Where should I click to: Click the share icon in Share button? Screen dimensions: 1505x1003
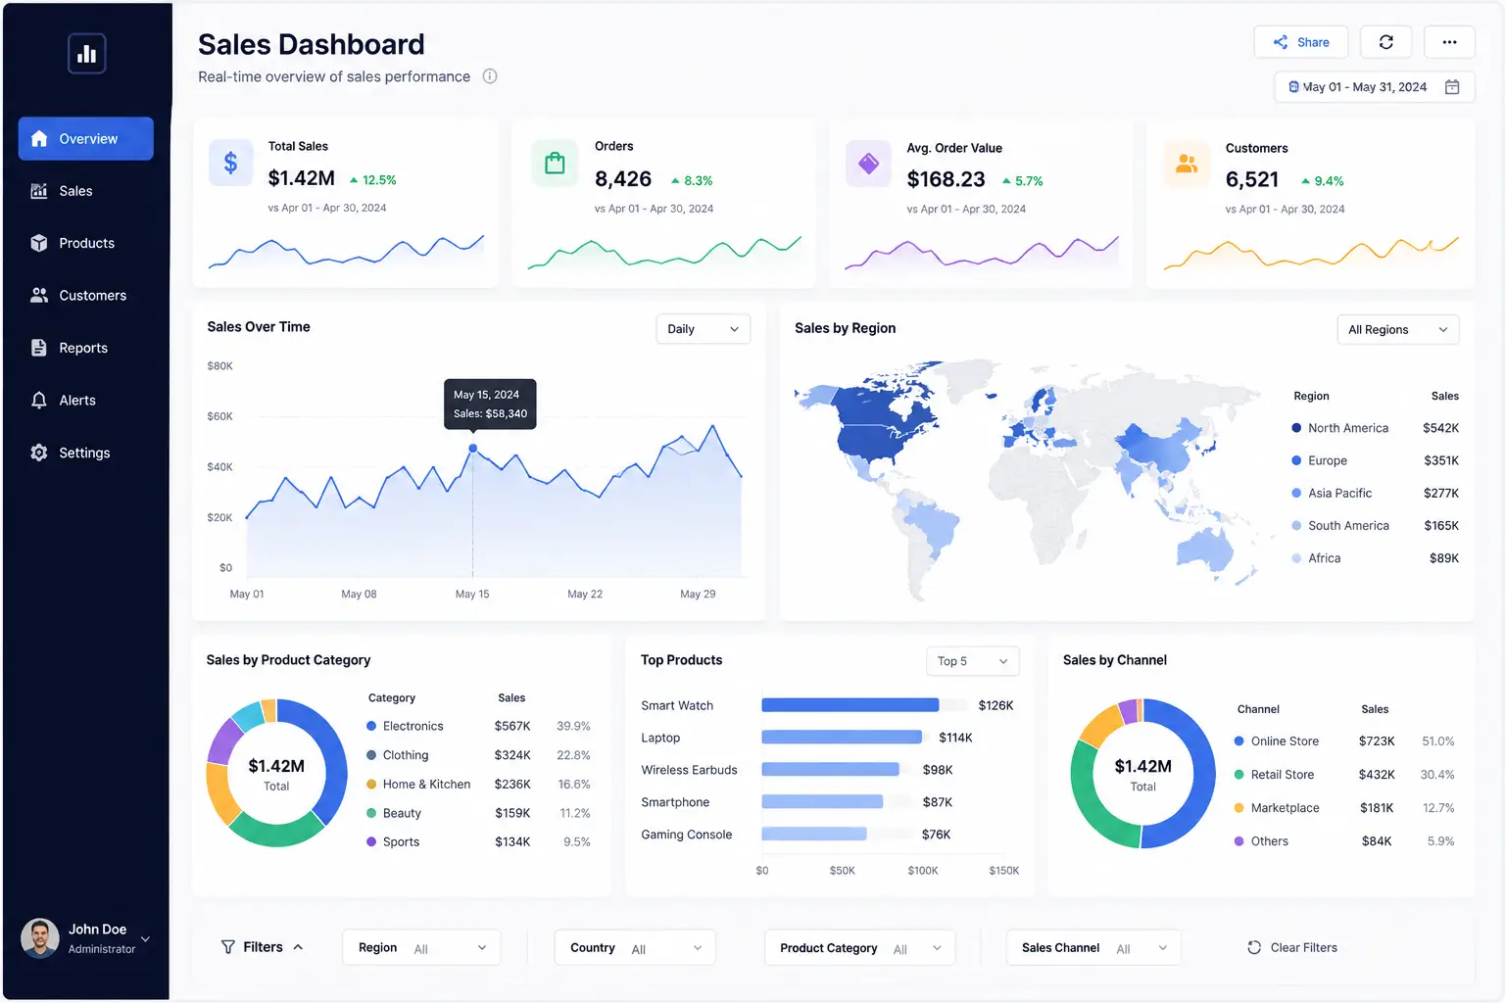pos(1281,42)
